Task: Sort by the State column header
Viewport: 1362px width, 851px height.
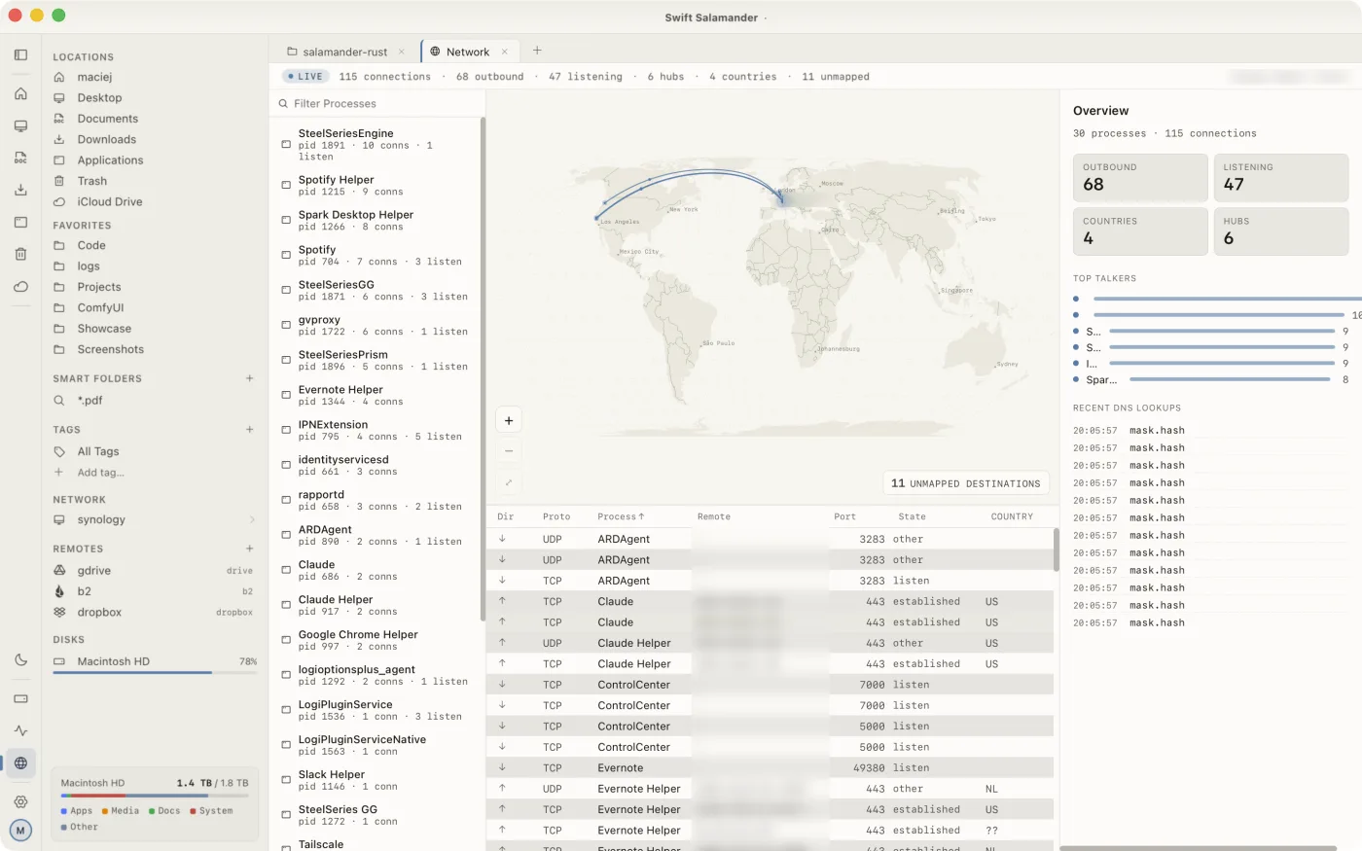Action: [912, 516]
